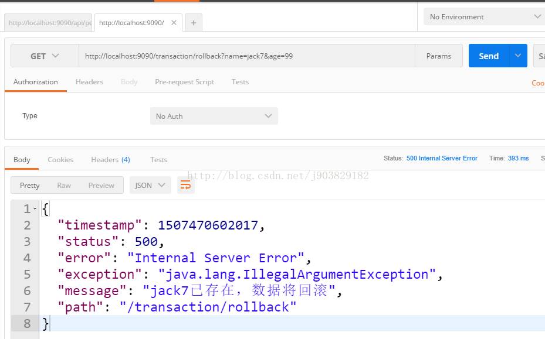Click the 500 Internal Server Error status
The height and width of the screenshot is (339, 545).
coord(442,158)
